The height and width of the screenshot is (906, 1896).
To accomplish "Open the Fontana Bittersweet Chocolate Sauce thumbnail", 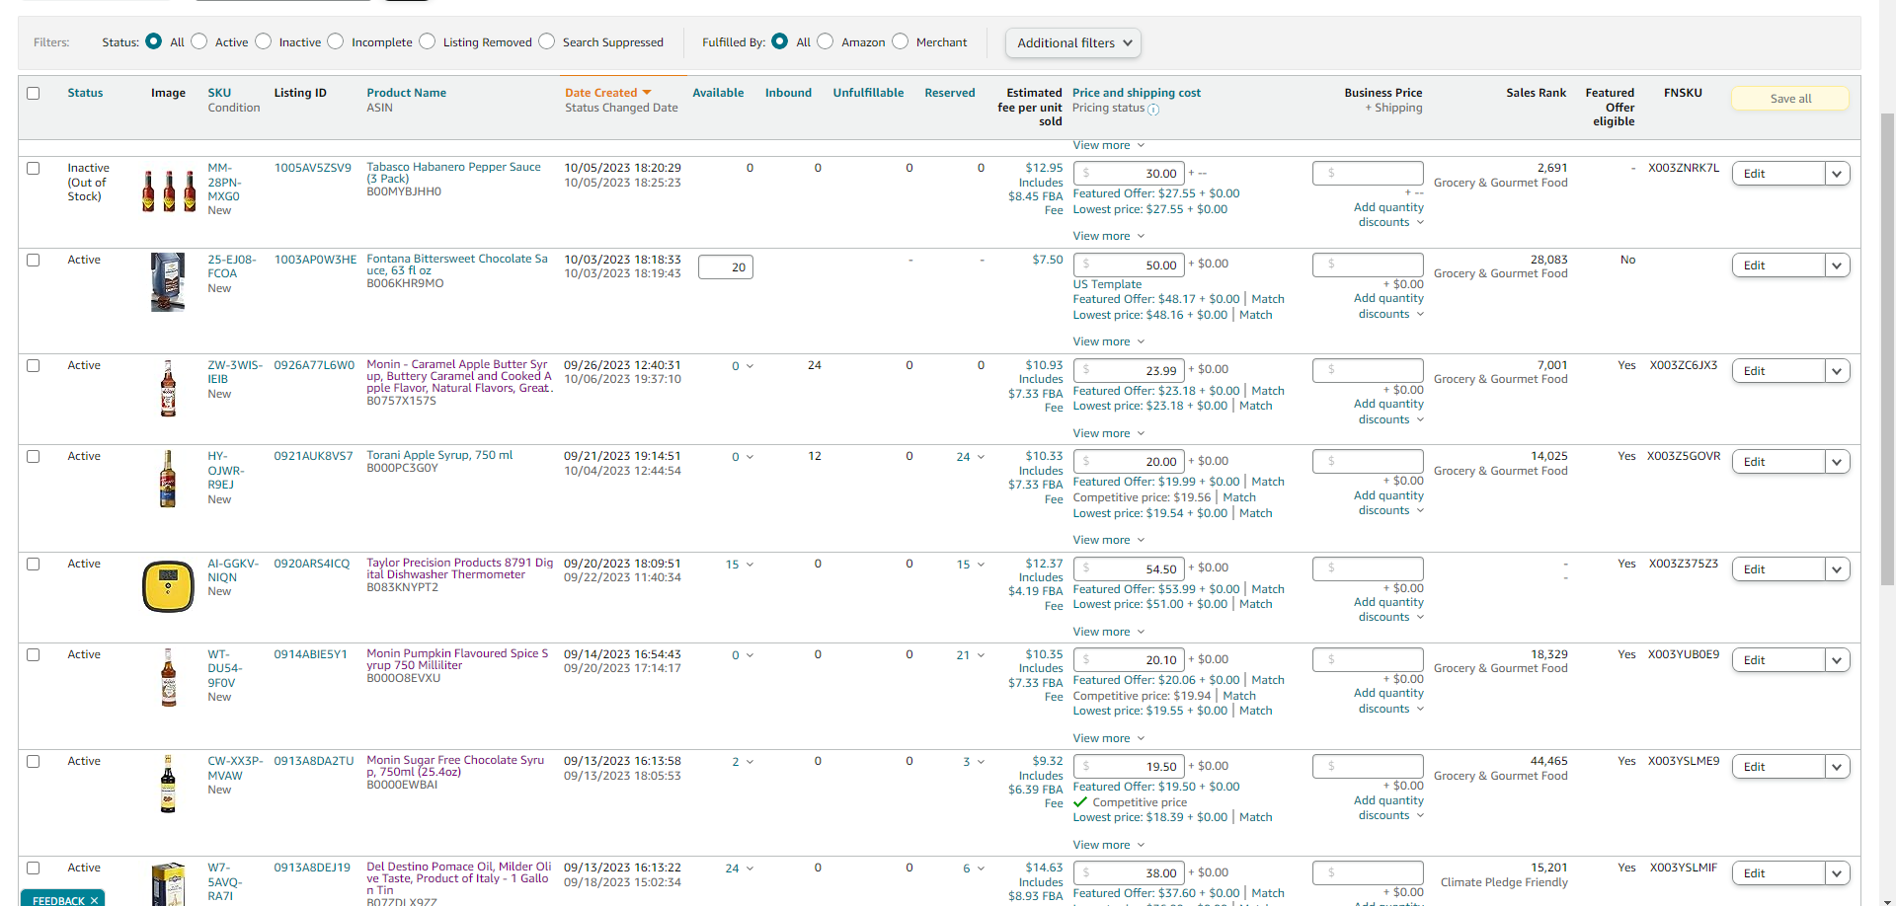I will [x=168, y=282].
